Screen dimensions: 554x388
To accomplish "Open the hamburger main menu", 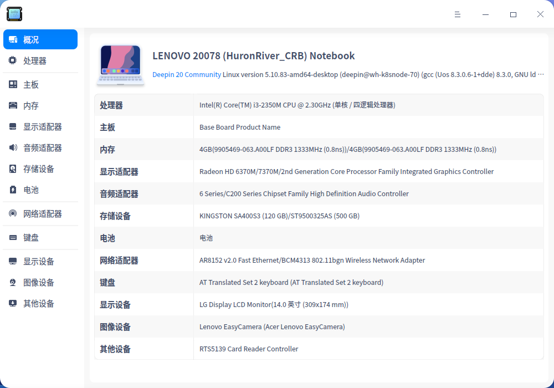I will pos(458,14).
